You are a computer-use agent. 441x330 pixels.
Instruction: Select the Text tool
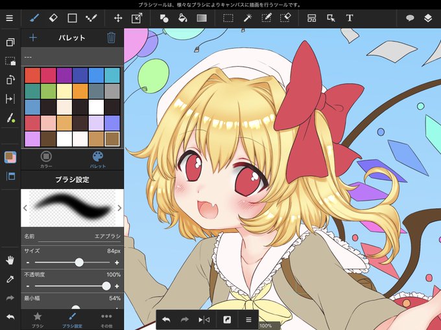point(350,18)
